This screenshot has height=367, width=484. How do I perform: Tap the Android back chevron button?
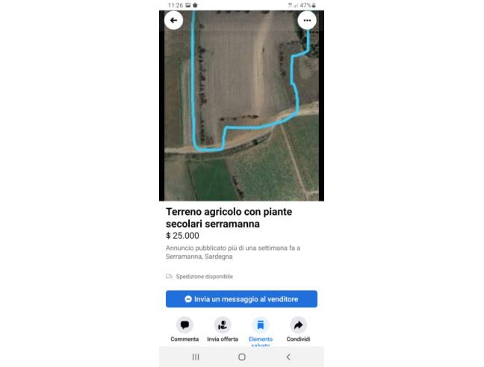tap(288, 357)
